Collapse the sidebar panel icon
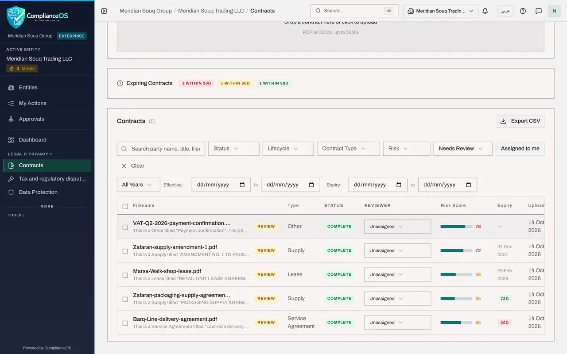This screenshot has width=567, height=354. 104,11
